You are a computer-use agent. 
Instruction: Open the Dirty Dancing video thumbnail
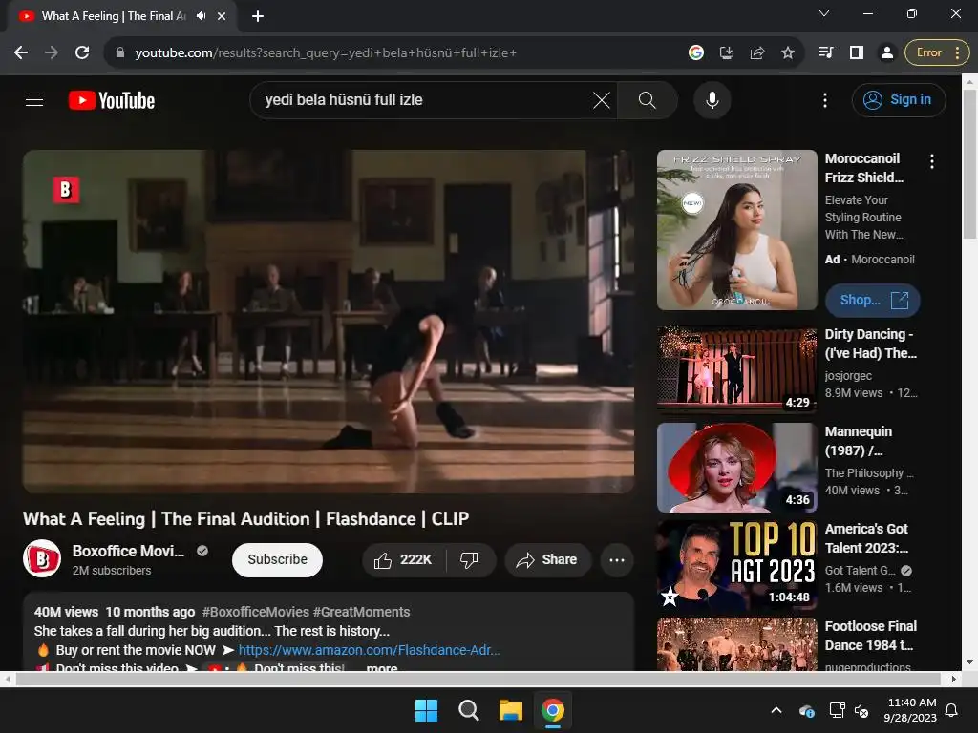pyautogui.click(x=736, y=370)
